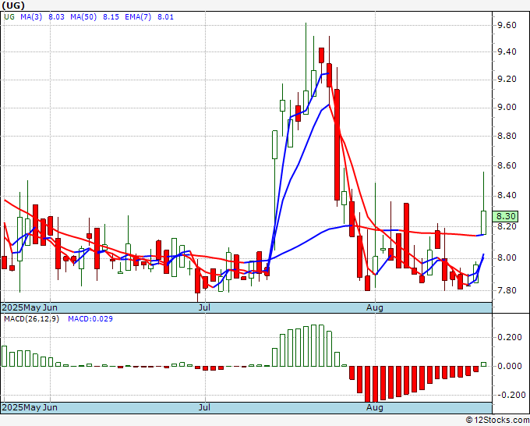530x426 pixels.
Task: Click the Jul label on price chart axis
Action: click(204, 307)
